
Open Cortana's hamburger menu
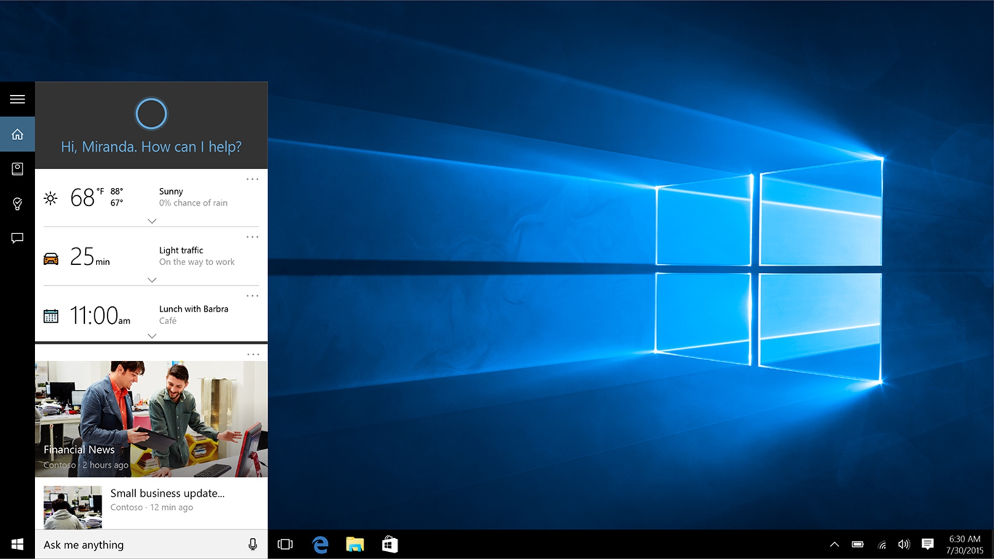tap(17, 99)
